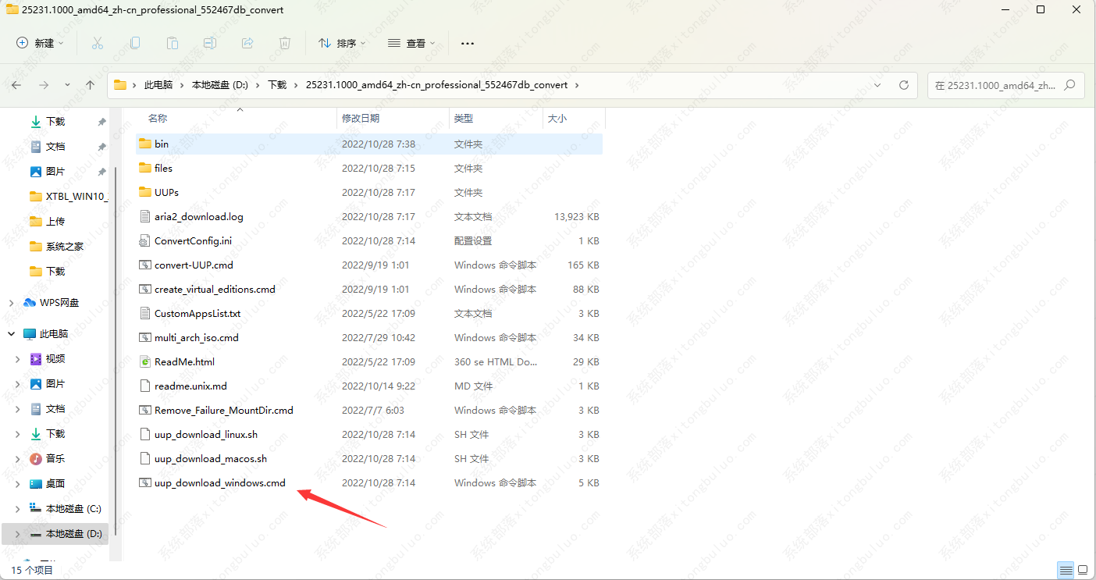Click the Delete trash icon
The width and height of the screenshot is (1096, 580).
[285, 43]
